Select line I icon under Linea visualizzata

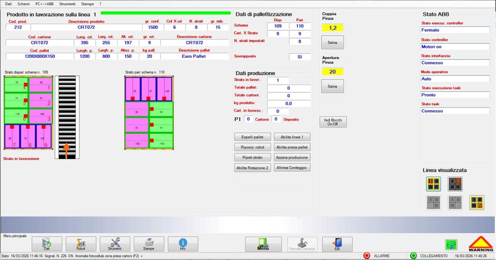click(433, 184)
